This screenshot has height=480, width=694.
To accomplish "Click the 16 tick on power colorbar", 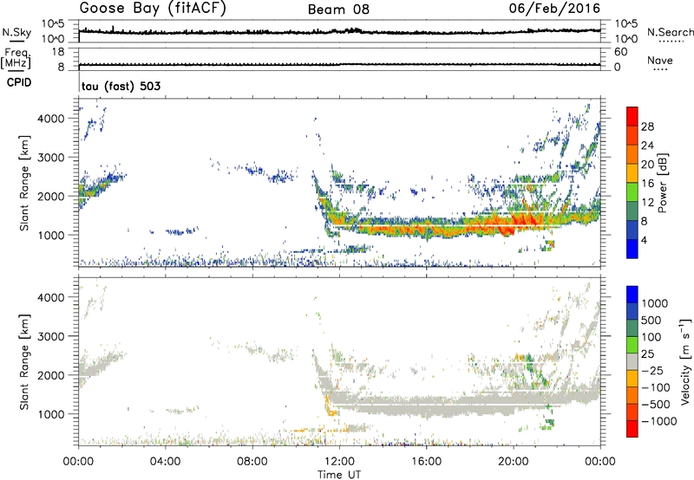I will click(647, 184).
